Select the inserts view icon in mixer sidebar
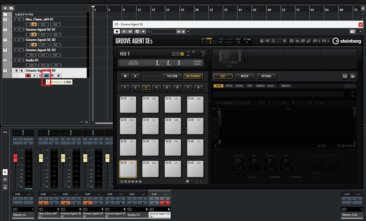 (x=5, y=179)
